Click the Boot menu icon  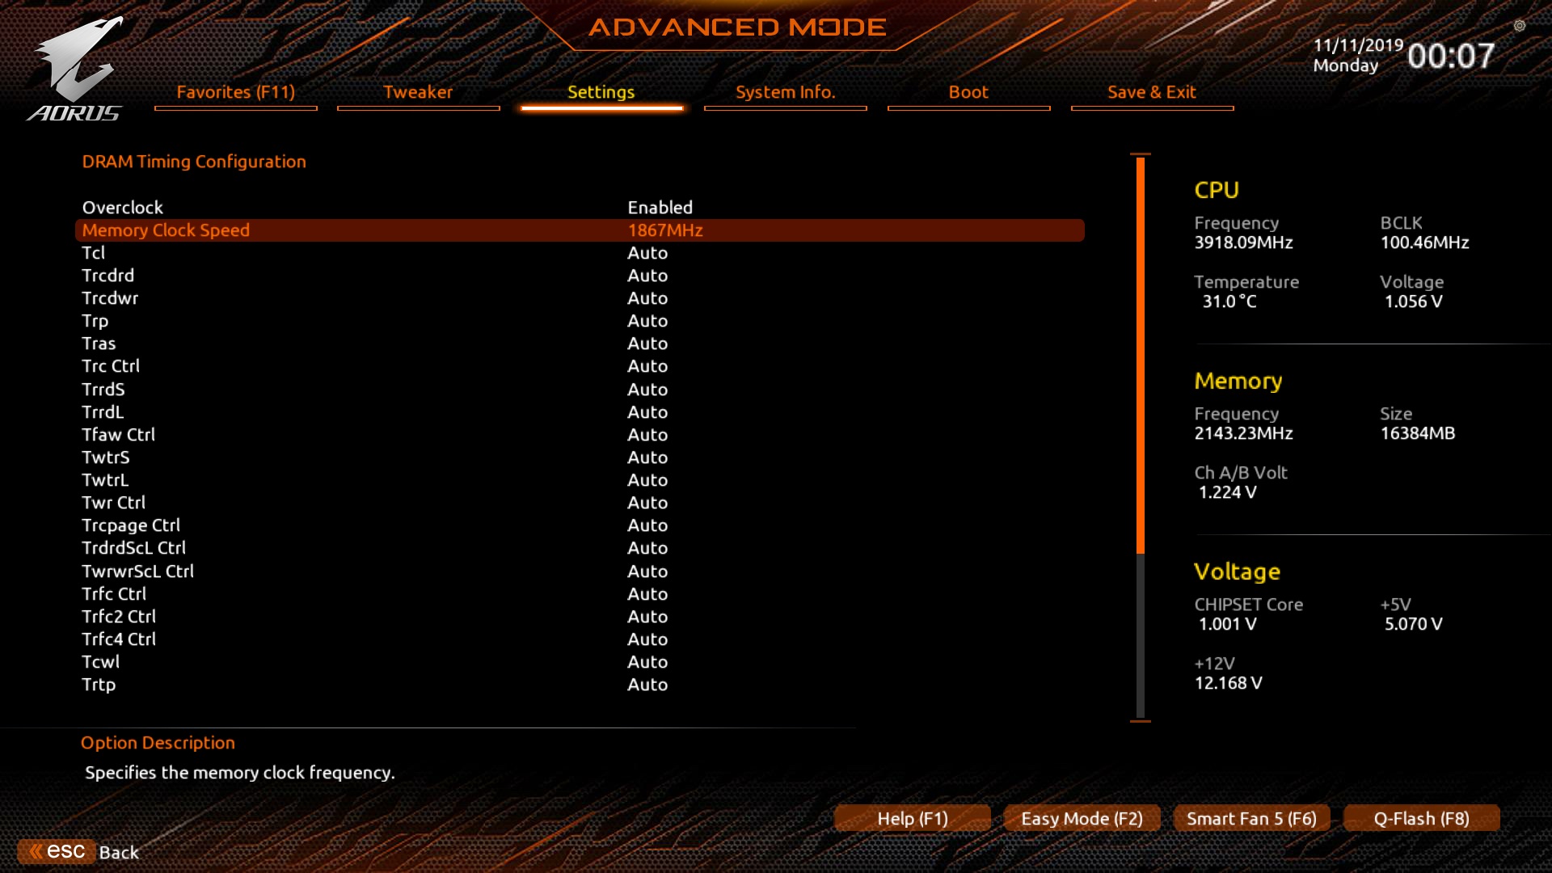pyautogui.click(x=968, y=91)
